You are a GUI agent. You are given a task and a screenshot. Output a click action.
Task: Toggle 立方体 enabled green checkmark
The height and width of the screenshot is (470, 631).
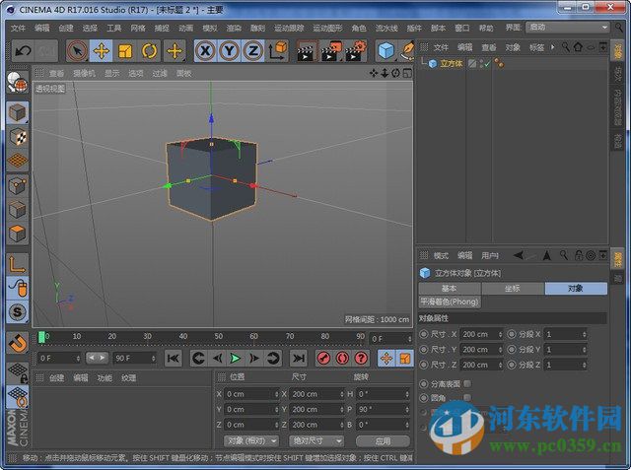coord(487,63)
